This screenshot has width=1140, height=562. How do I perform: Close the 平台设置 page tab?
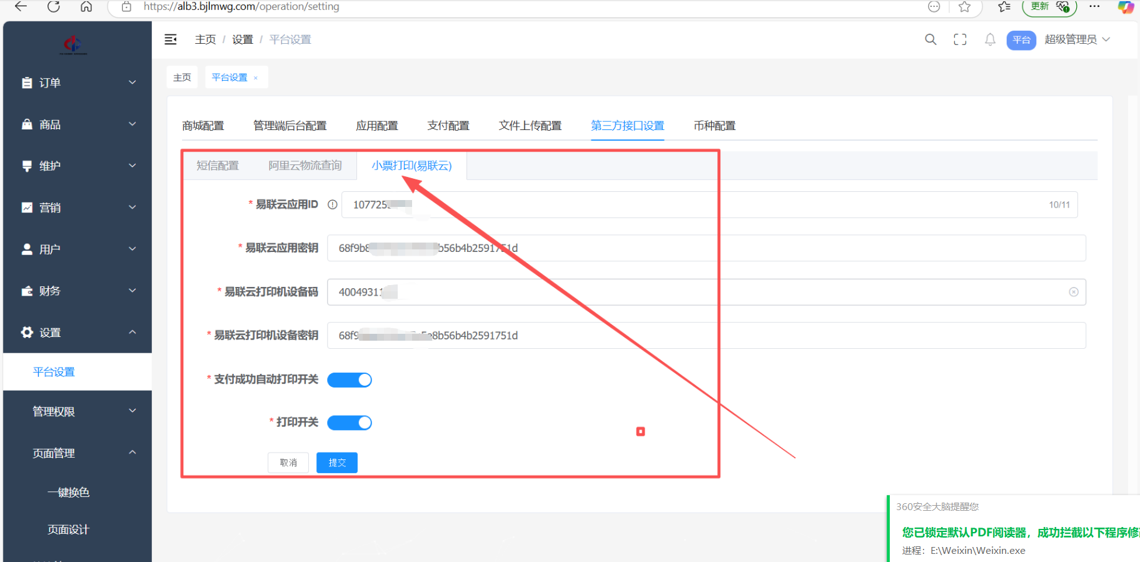pyautogui.click(x=256, y=78)
